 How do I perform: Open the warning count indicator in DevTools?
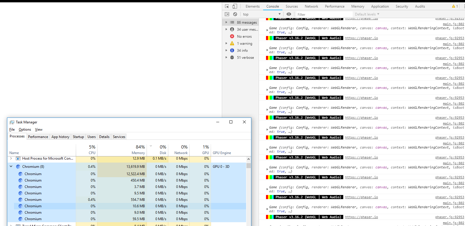click(x=455, y=6)
